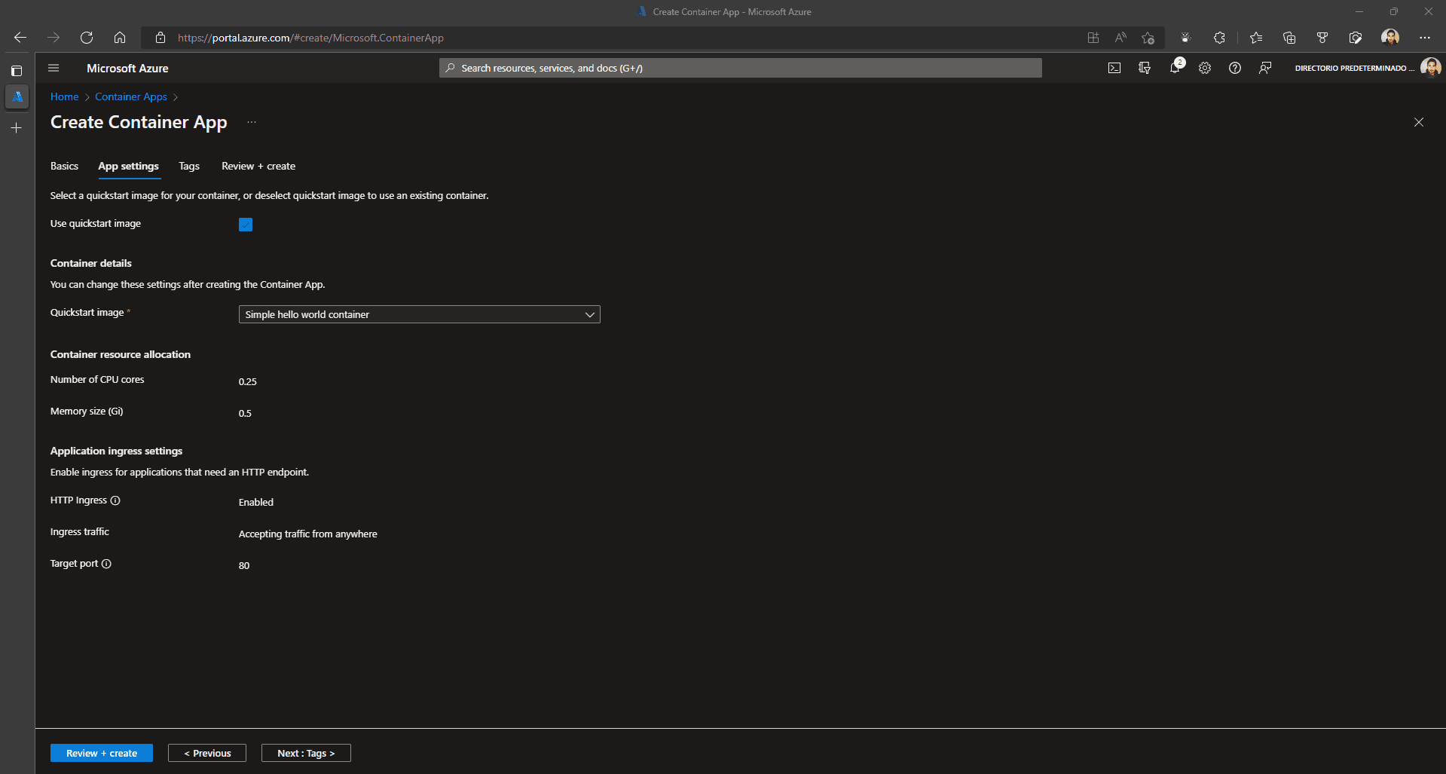Open the Container Apps breadcrumb link
The width and height of the screenshot is (1446, 774).
pos(131,96)
